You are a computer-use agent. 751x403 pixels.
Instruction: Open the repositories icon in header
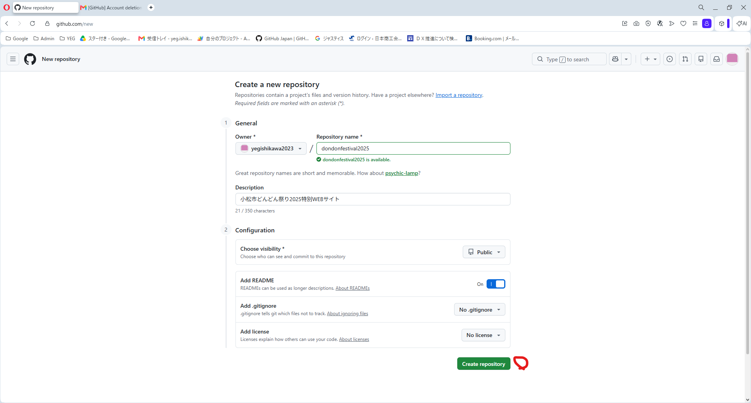pos(701,59)
